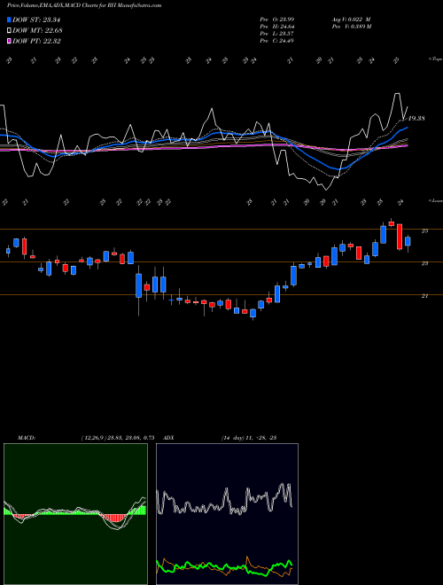Click ADX parameters '(14 day) 11, +28, -23'
Screen dimensions: 443x585
pyautogui.click(x=249, y=438)
